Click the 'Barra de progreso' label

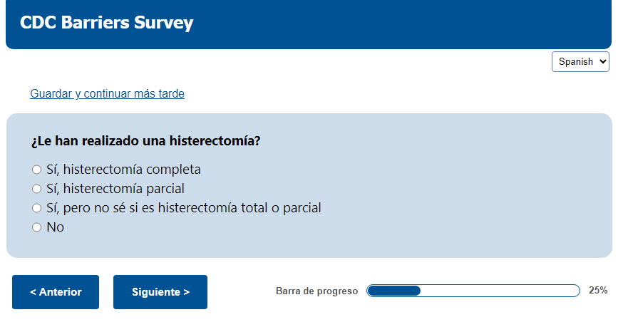316,291
